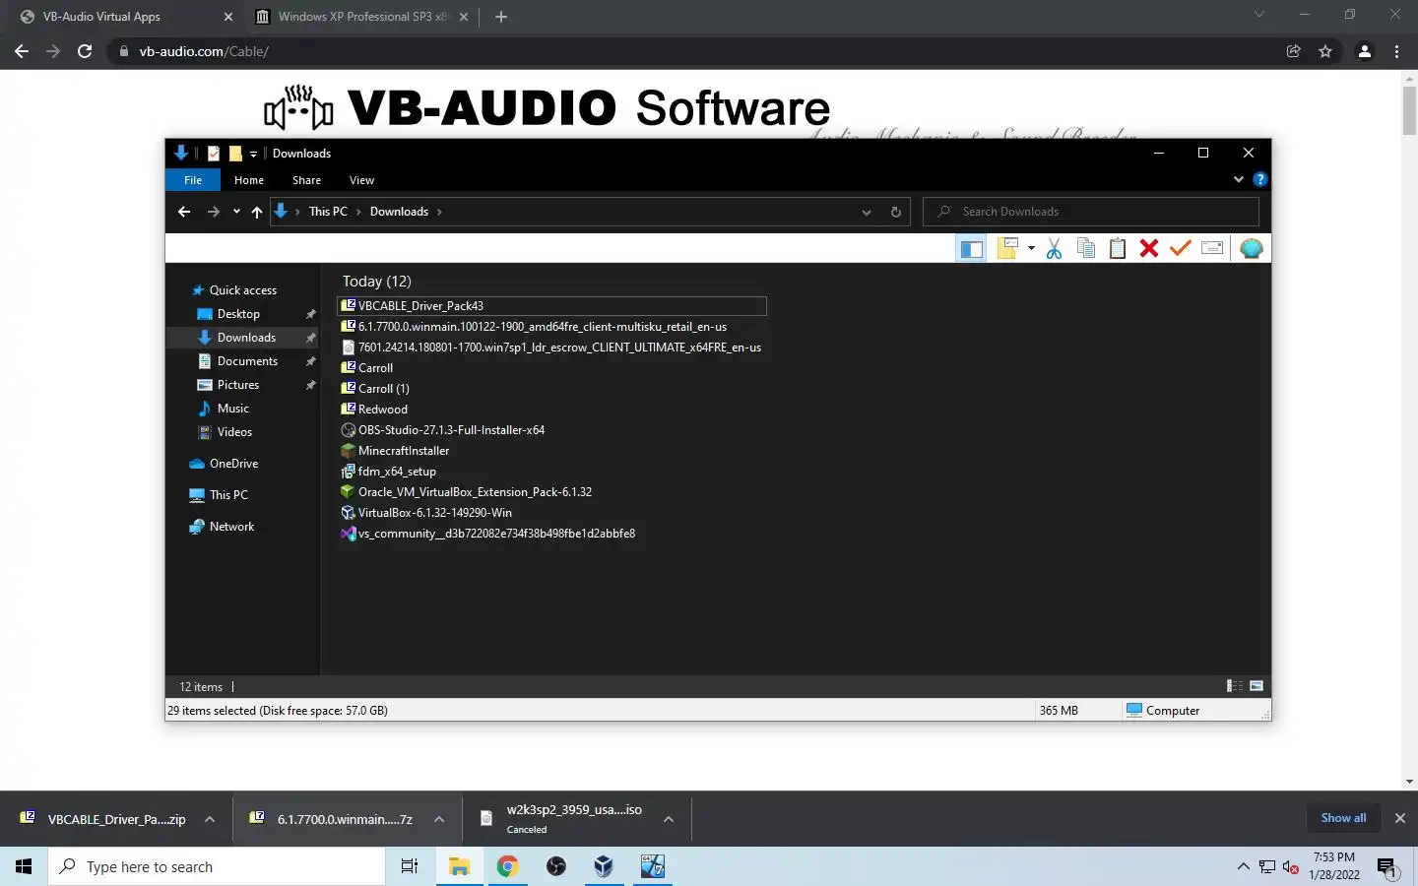Open Customize Quick Access Toolbar dropdown

tap(253, 154)
